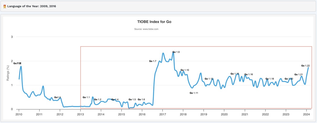Click the 2024 x-axis year label
Image resolution: width=317 pixels, height=123 pixels.
click(306, 114)
